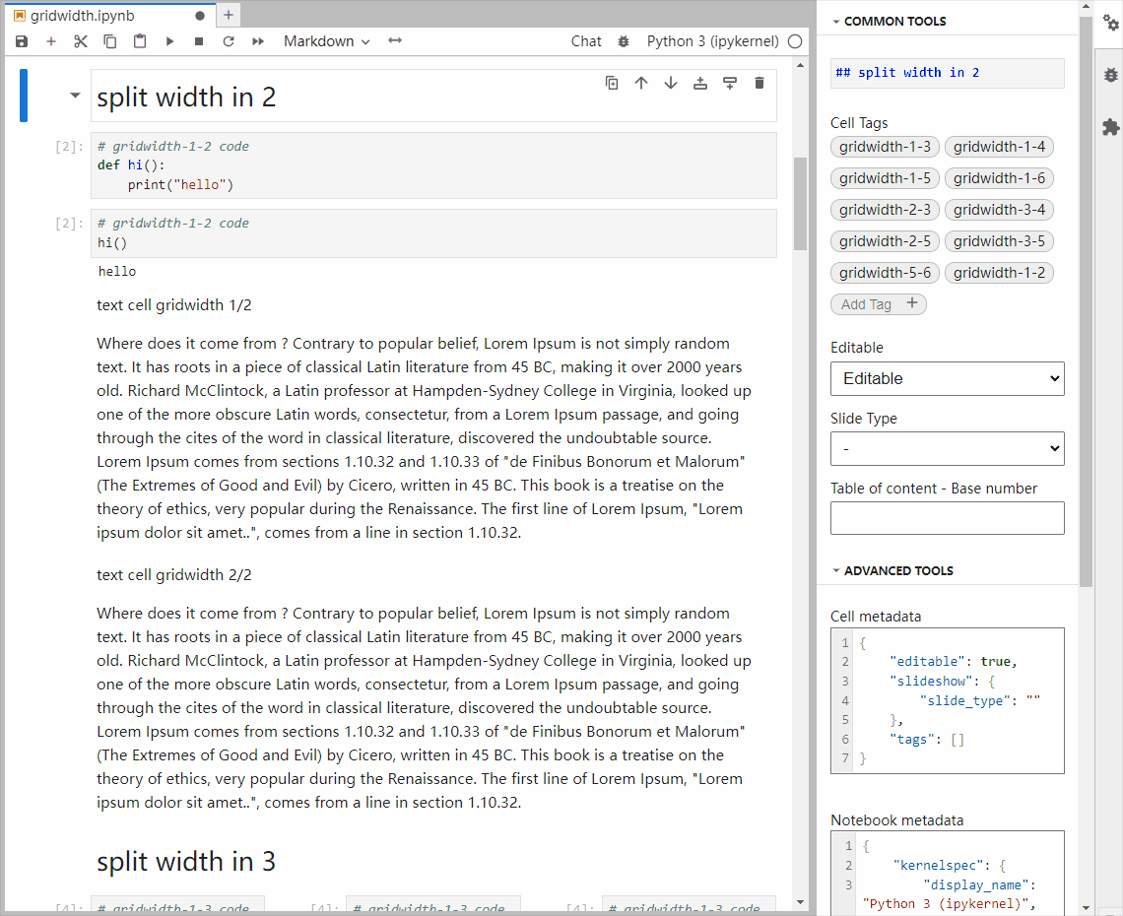Click the double-arrow width toggle icon
This screenshot has width=1123, height=916.
click(395, 40)
